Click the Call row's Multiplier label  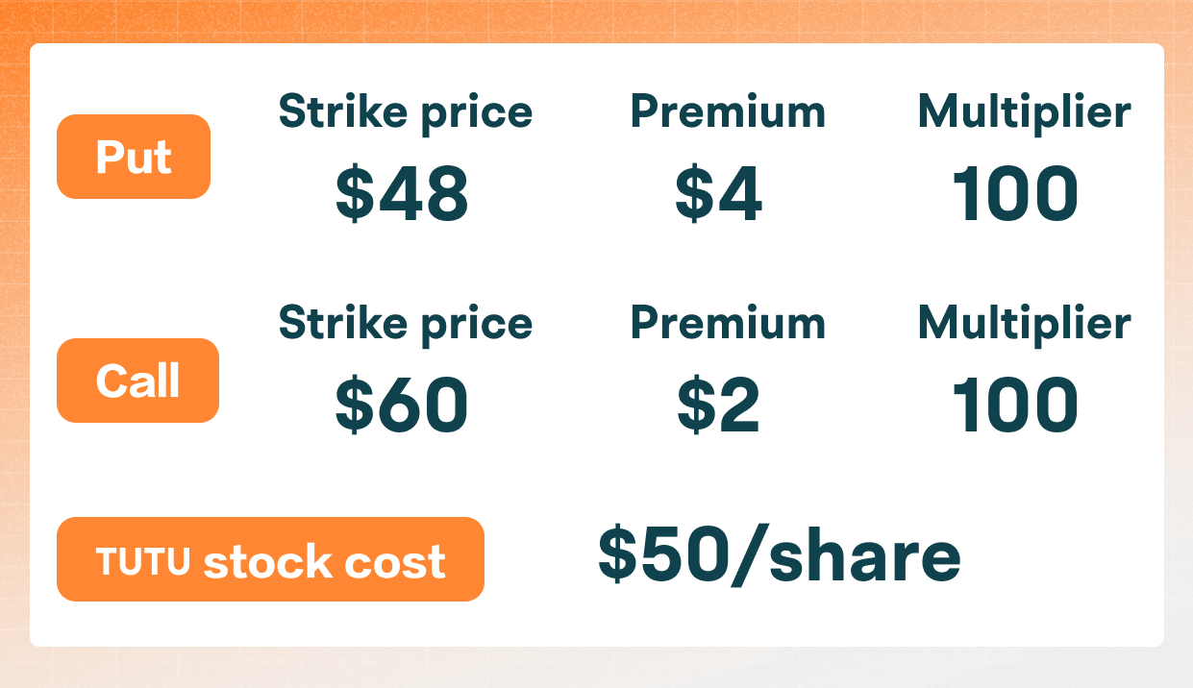coord(1024,323)
